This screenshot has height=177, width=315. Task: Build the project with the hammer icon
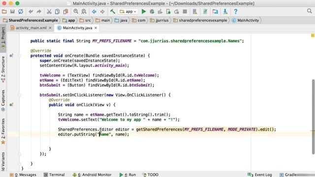(x=113, y=11)
